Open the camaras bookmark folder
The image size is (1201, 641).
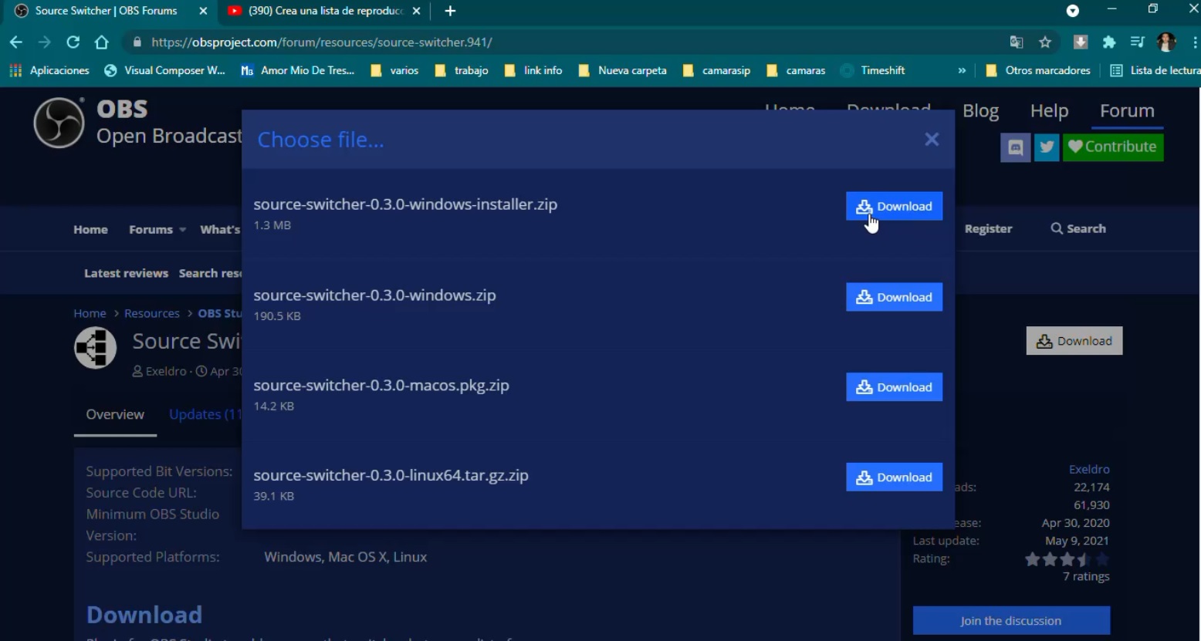coord(796,70)
